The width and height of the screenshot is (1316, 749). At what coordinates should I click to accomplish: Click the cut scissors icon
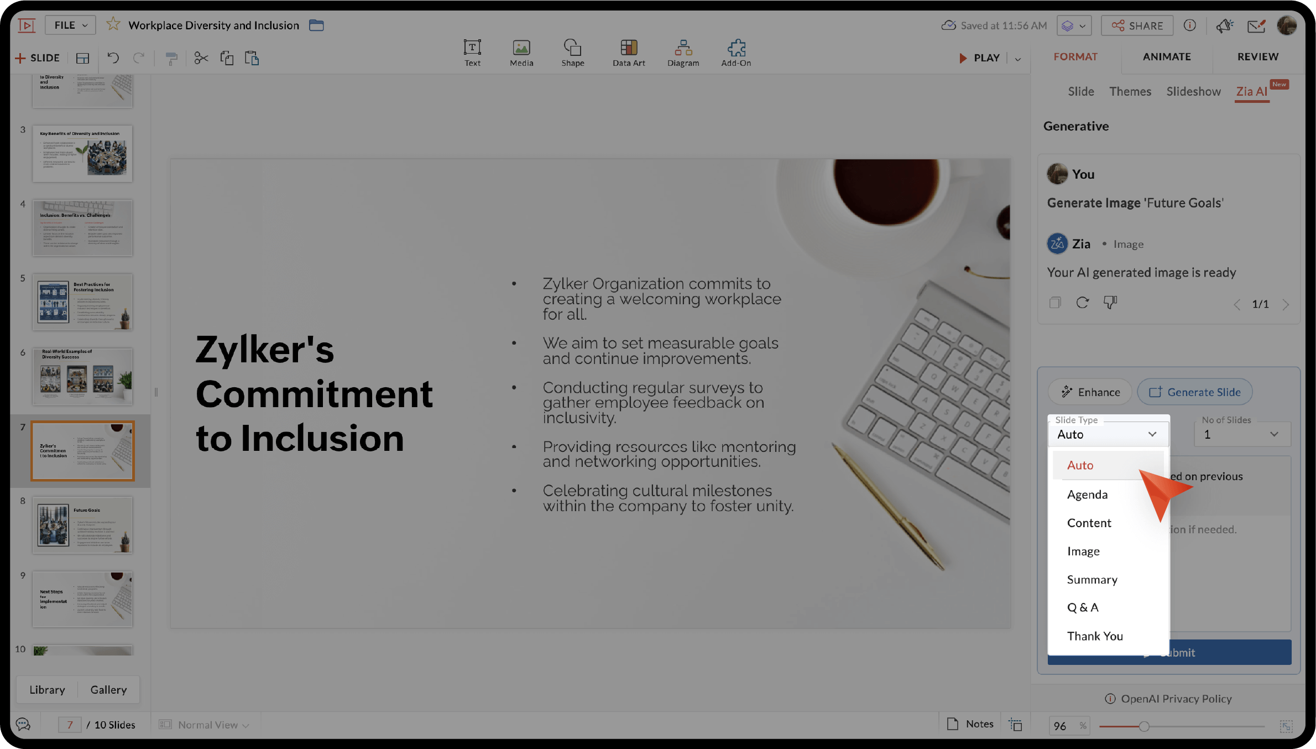click(x=201, y=58)
